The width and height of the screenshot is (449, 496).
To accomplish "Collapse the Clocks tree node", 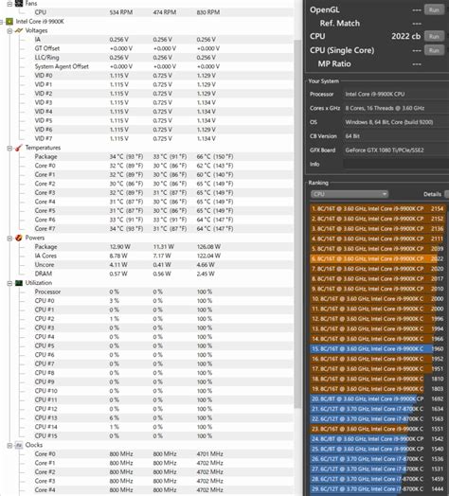I will click(x=9, y=446).
